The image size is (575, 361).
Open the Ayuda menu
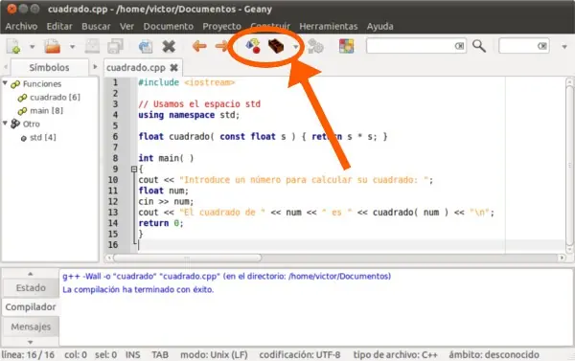click(379, 27)
